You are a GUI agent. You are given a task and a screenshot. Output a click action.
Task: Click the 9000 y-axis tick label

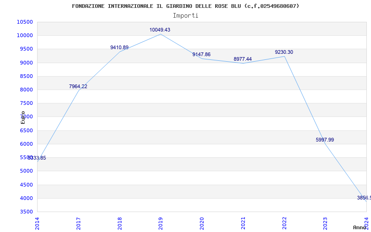pyautogui.click(x=26, y=63)
